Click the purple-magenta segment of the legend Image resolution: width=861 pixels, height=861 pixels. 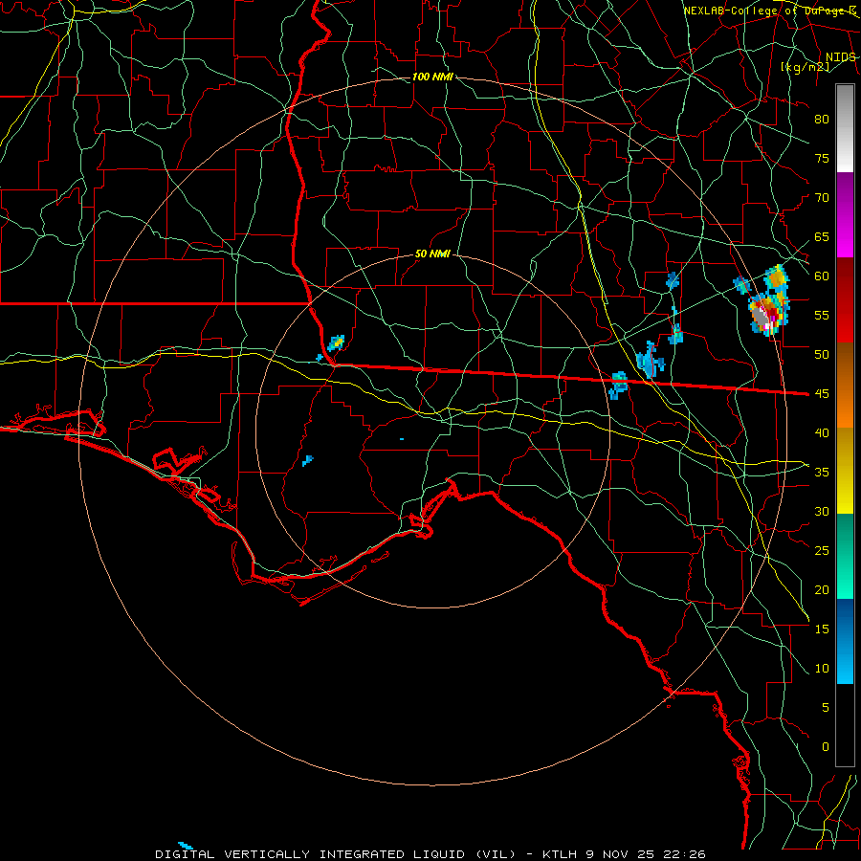[x=845, y=214]
